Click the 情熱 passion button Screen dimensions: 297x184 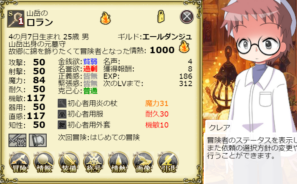coord(118,162)
